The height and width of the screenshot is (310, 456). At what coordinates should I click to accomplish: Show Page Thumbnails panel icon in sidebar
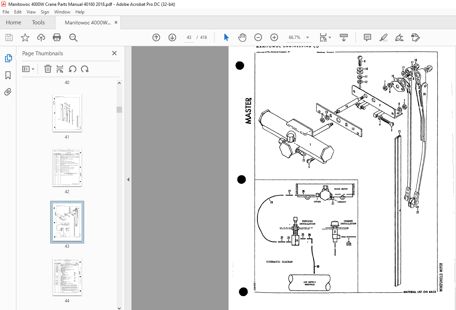click(x=8, y=58)
